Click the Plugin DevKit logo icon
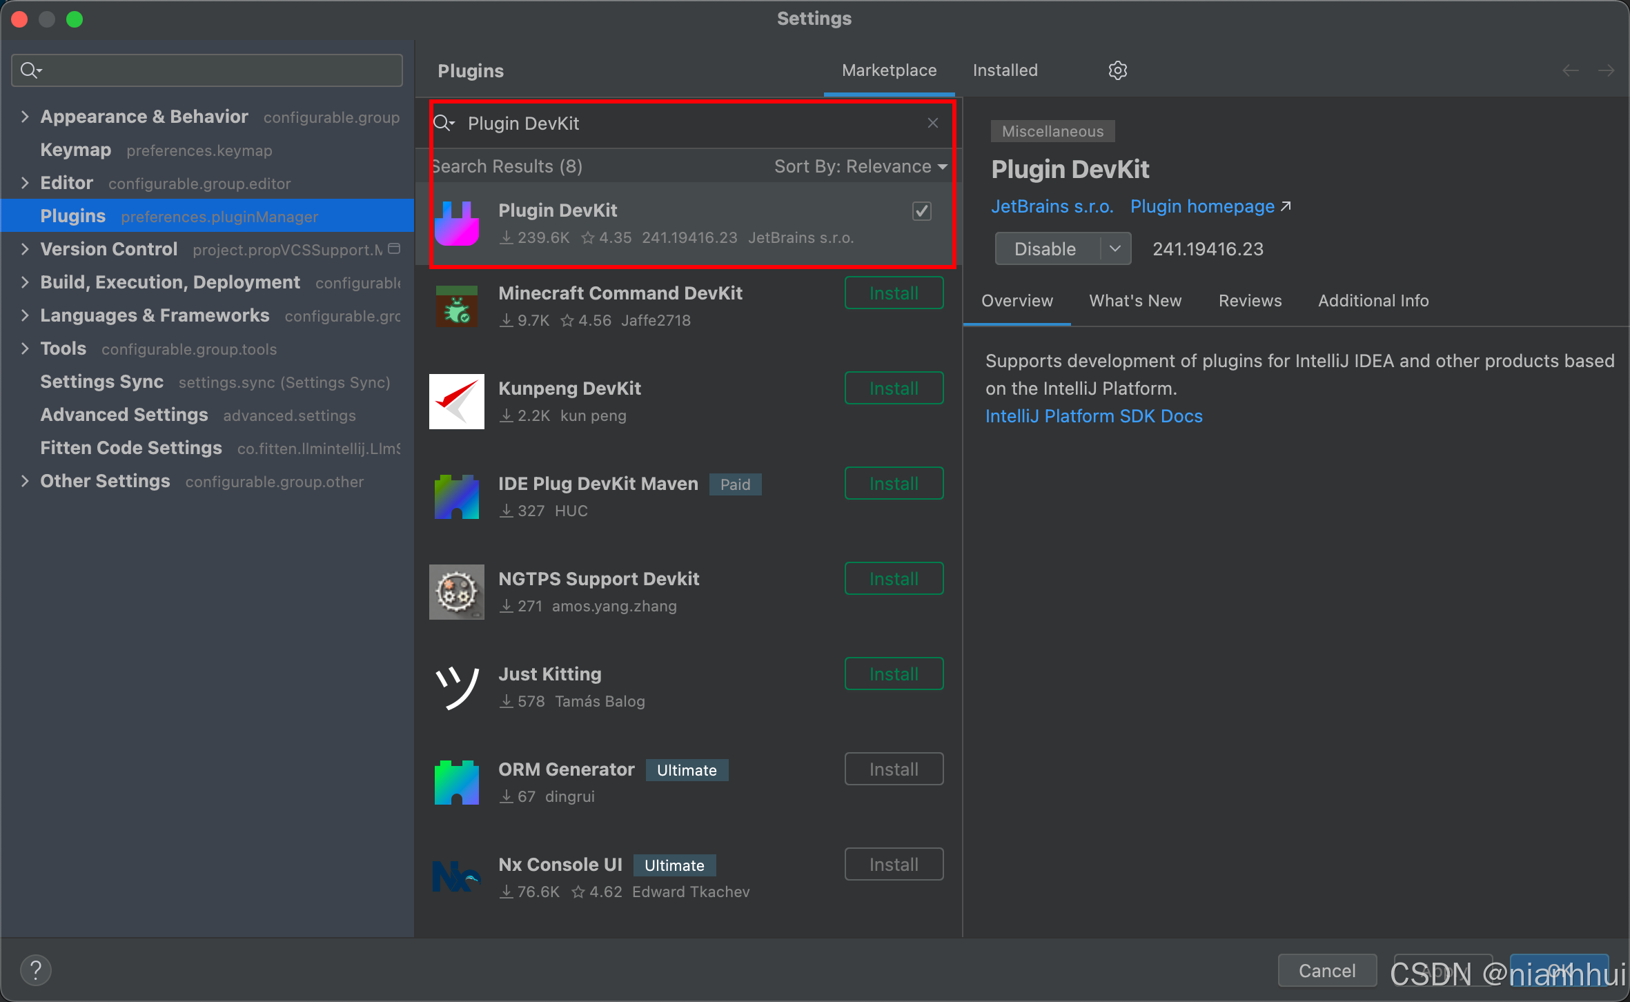The height and width of the screenshot is (1002, 1630). pyautogui.click(x=456, y=223)
